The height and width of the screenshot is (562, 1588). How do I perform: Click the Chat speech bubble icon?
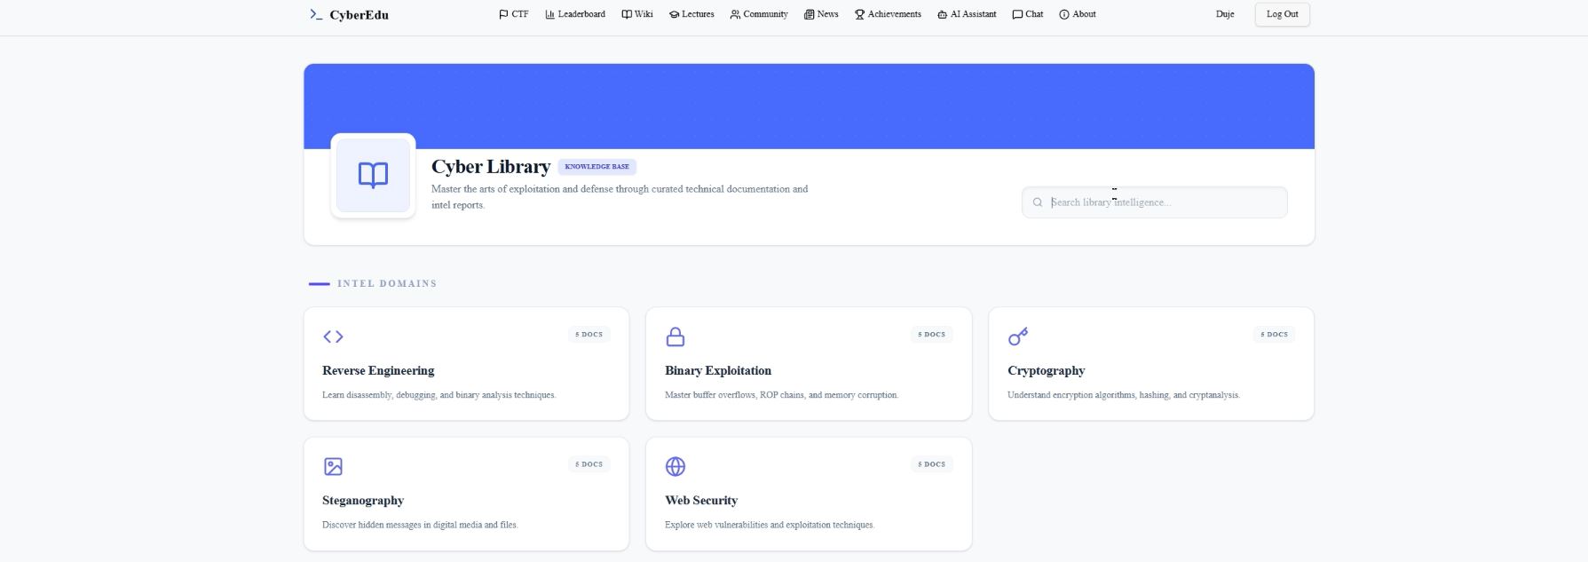click(1017, 14)
